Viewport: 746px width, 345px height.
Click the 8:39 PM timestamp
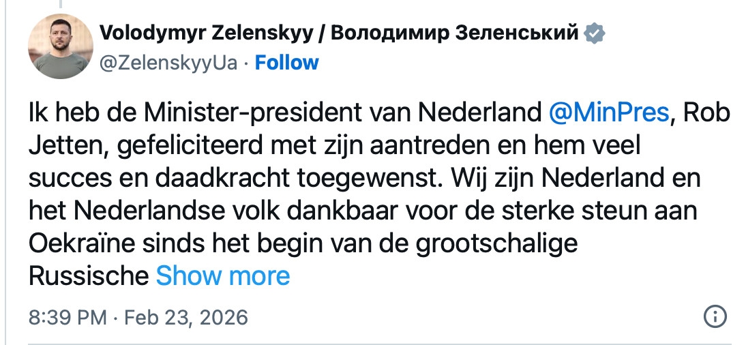click(67, 317)
